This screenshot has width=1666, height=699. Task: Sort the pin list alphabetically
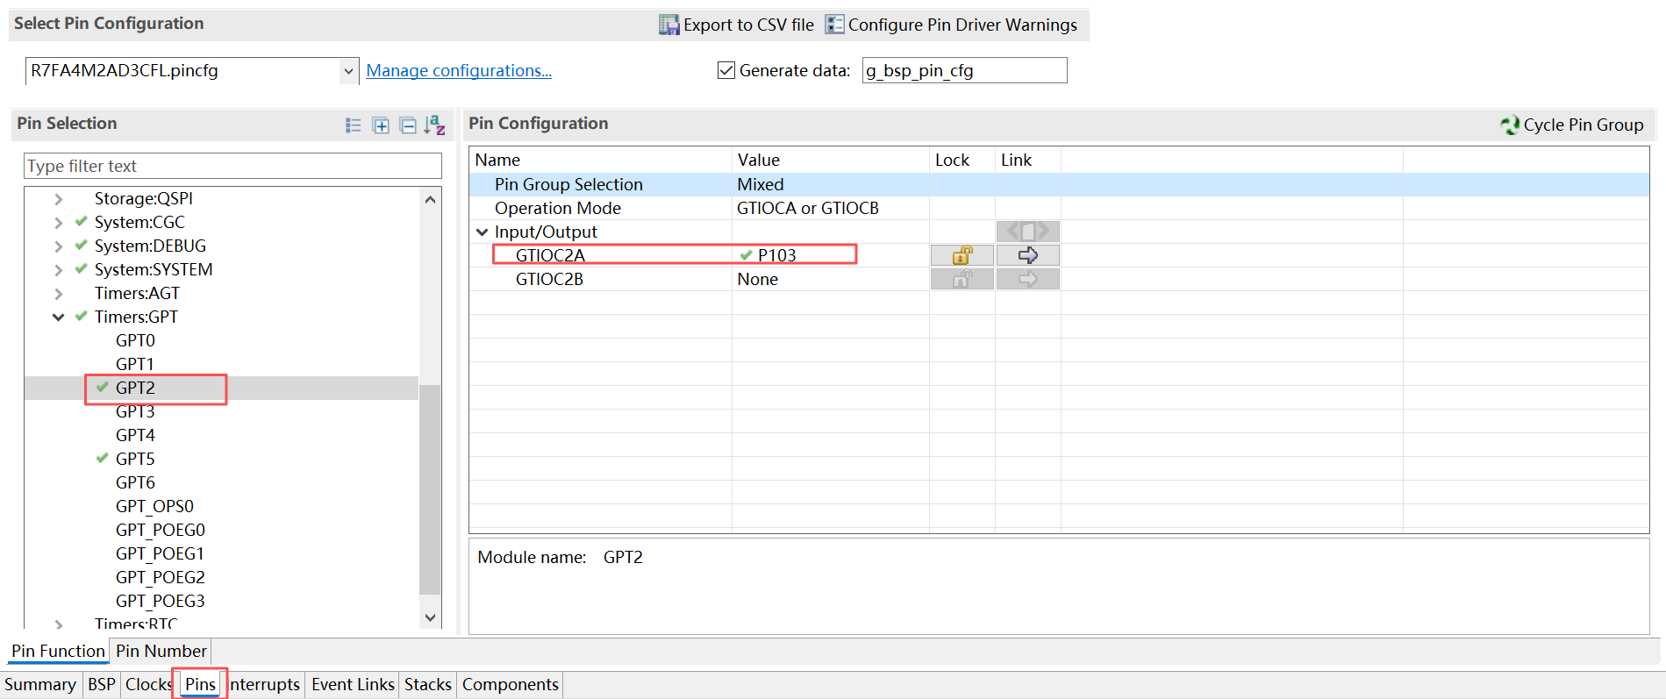pyautogui.click(x=435, y=125)
